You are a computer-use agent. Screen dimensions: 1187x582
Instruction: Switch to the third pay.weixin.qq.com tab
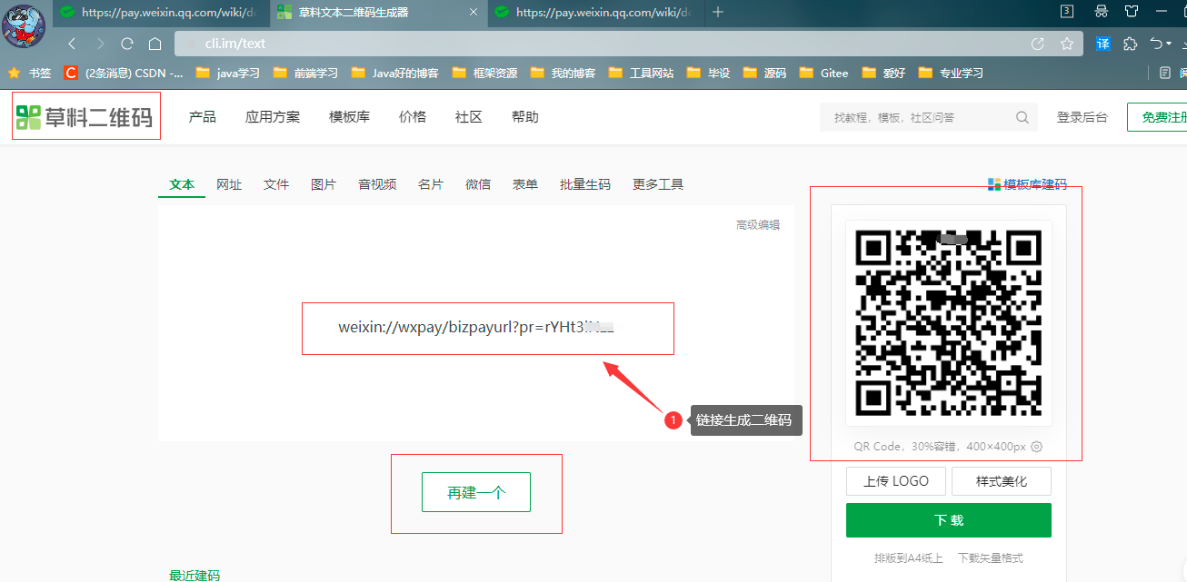(594, 13)
